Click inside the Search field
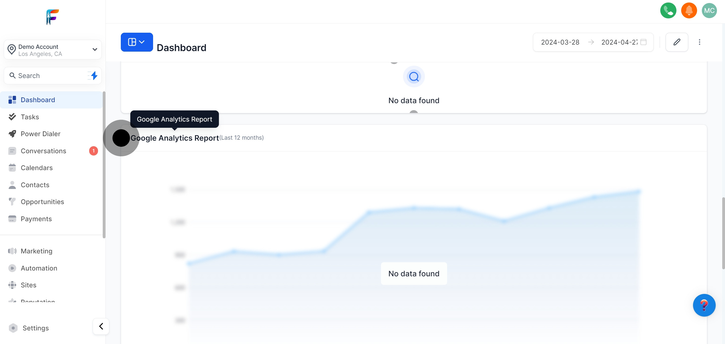This screenshot has height=344, width=725. tap(42, 75)
